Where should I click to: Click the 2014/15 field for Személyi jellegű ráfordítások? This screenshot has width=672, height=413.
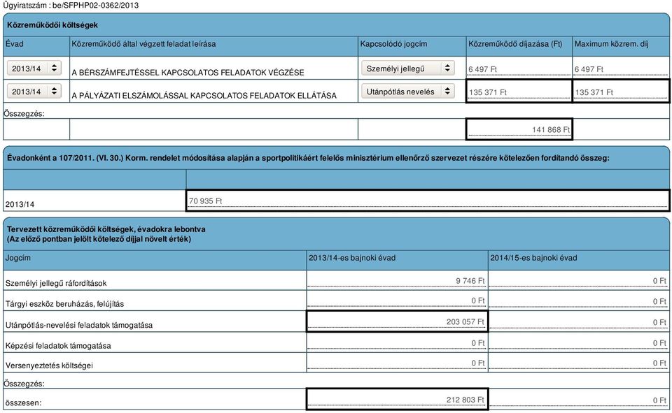[x=579, y=281]
